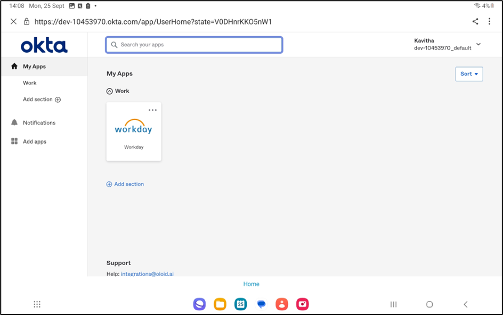The height and width of the screenshot is (315, 503).
Task: Click Add section in the sidebar
Action: (37, 100)
